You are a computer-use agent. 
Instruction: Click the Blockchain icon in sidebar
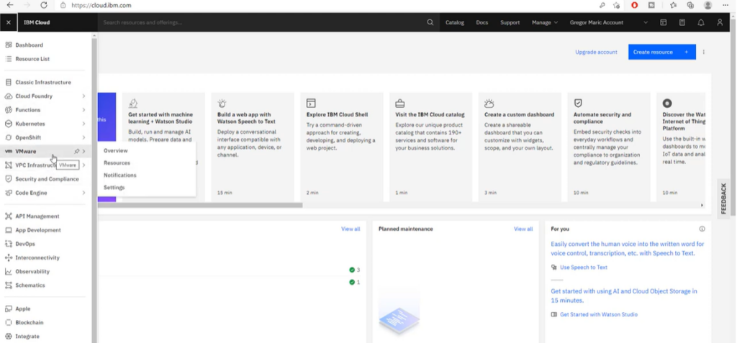coord(8,323)
